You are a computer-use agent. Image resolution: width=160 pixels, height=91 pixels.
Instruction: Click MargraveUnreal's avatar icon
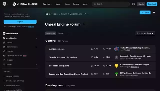click(116, 57)
